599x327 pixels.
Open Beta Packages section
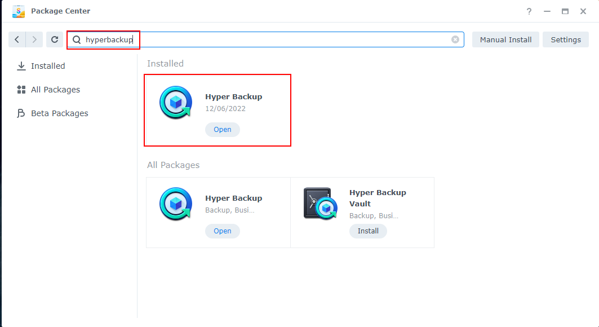[x=59, y=113]
